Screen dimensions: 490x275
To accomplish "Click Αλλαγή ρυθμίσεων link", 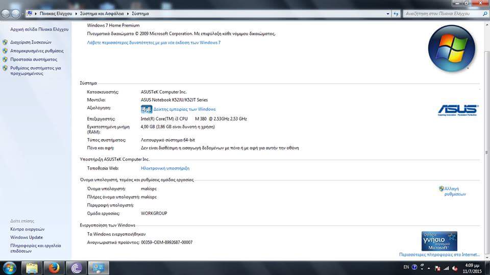I will [x=455, y=191].
